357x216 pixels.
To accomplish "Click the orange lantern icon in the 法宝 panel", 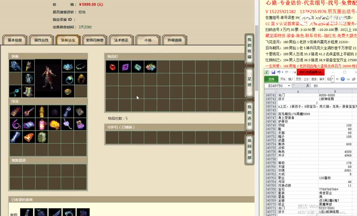I will click(42, 124).
